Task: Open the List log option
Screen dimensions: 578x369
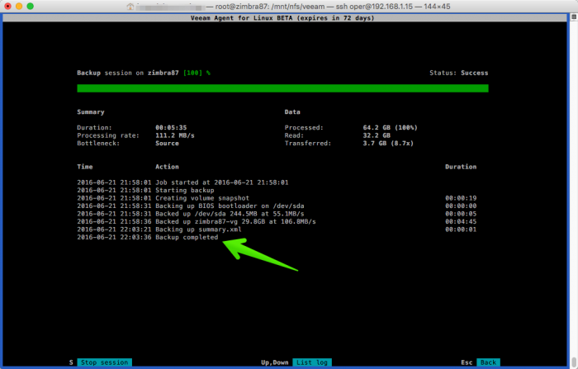Action: [x=312, y=362]
